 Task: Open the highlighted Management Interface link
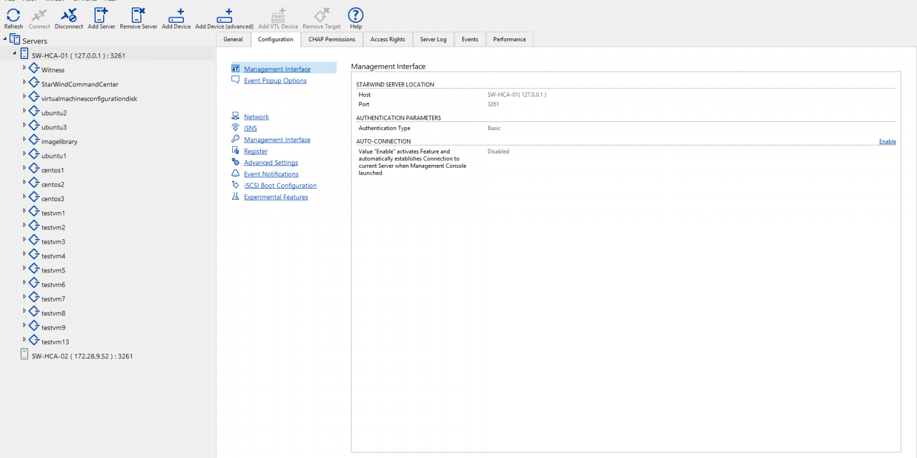click(x=277, y=69)
